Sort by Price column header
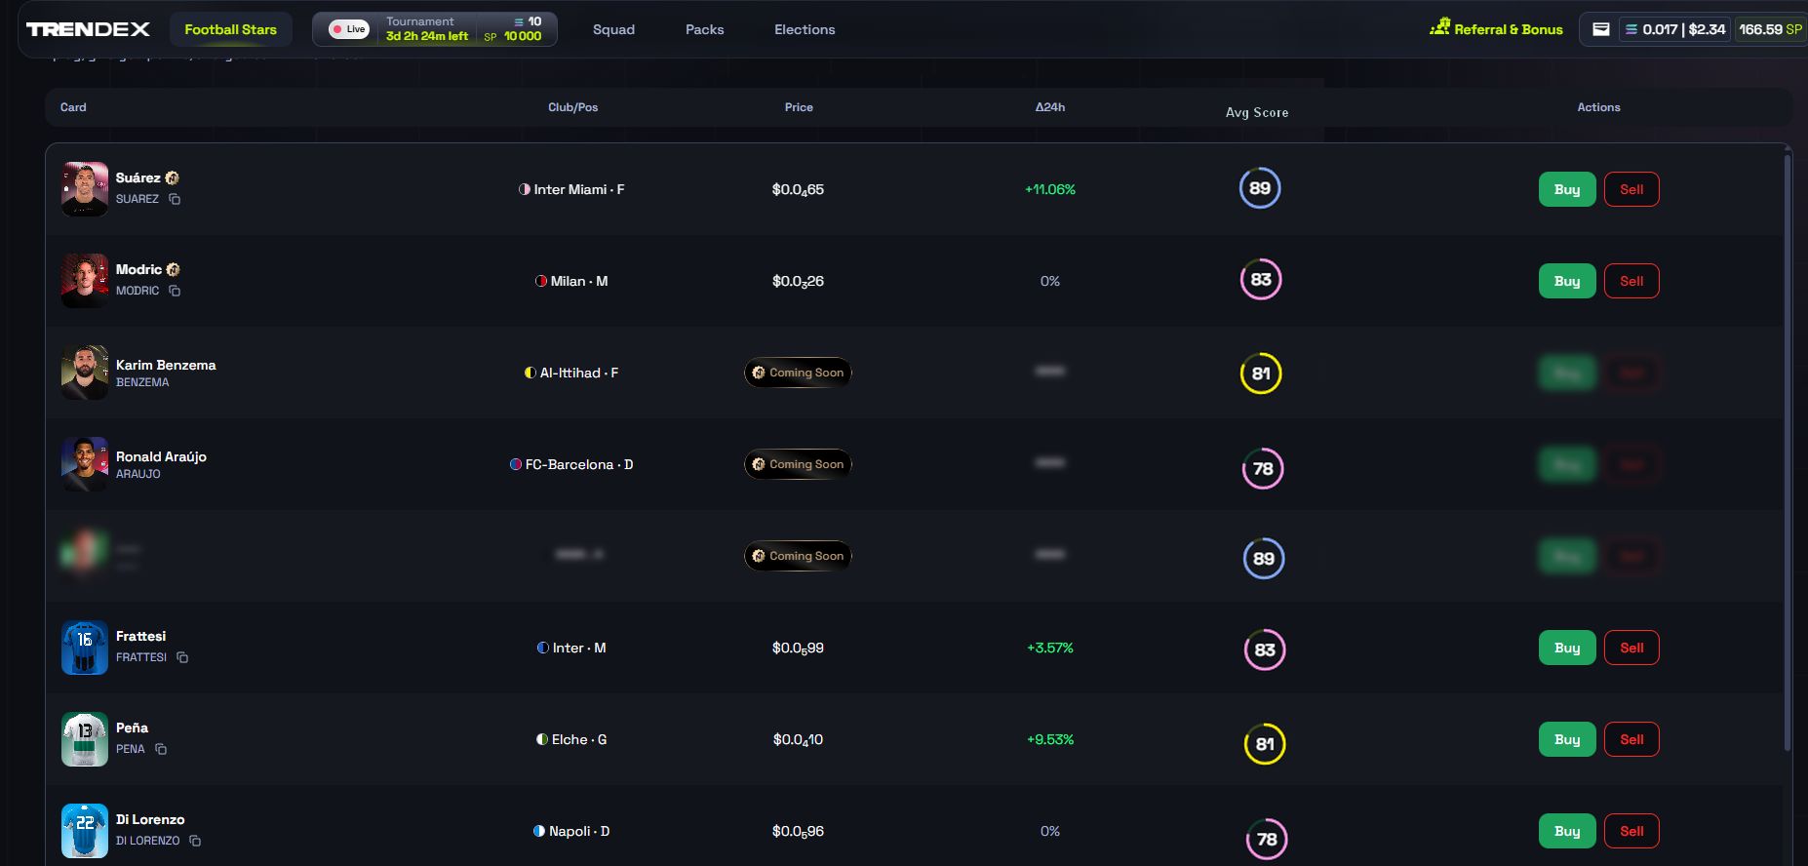The width and height of the screenshot is (1808, 866). [x=799, y=107]
